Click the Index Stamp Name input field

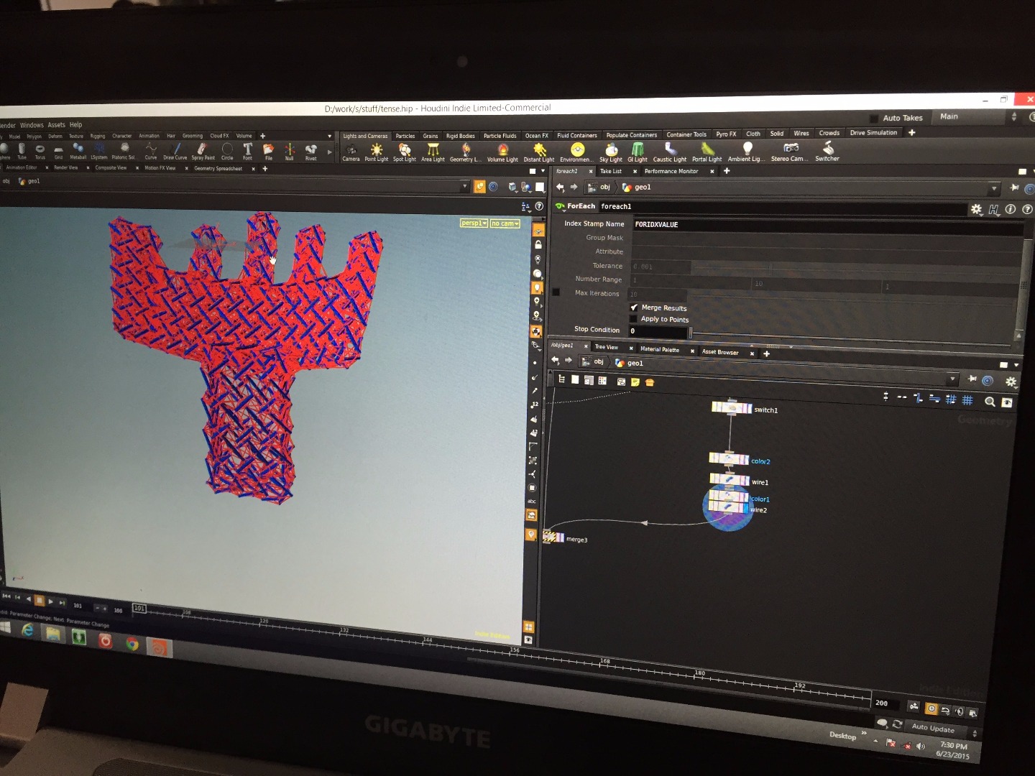[827, 226]
